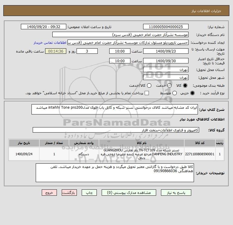Viewport: 233px width, 225px height.
Task: Click the چاپ print button
Action: pos(89,193)
